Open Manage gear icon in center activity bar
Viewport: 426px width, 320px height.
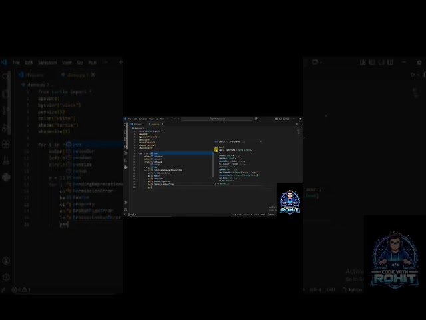pyautogui.click(x=126, y=209)
